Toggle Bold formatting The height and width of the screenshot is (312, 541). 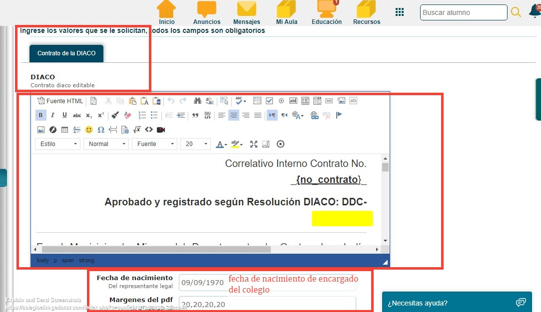pyautogui.click(x=41, y=115)
